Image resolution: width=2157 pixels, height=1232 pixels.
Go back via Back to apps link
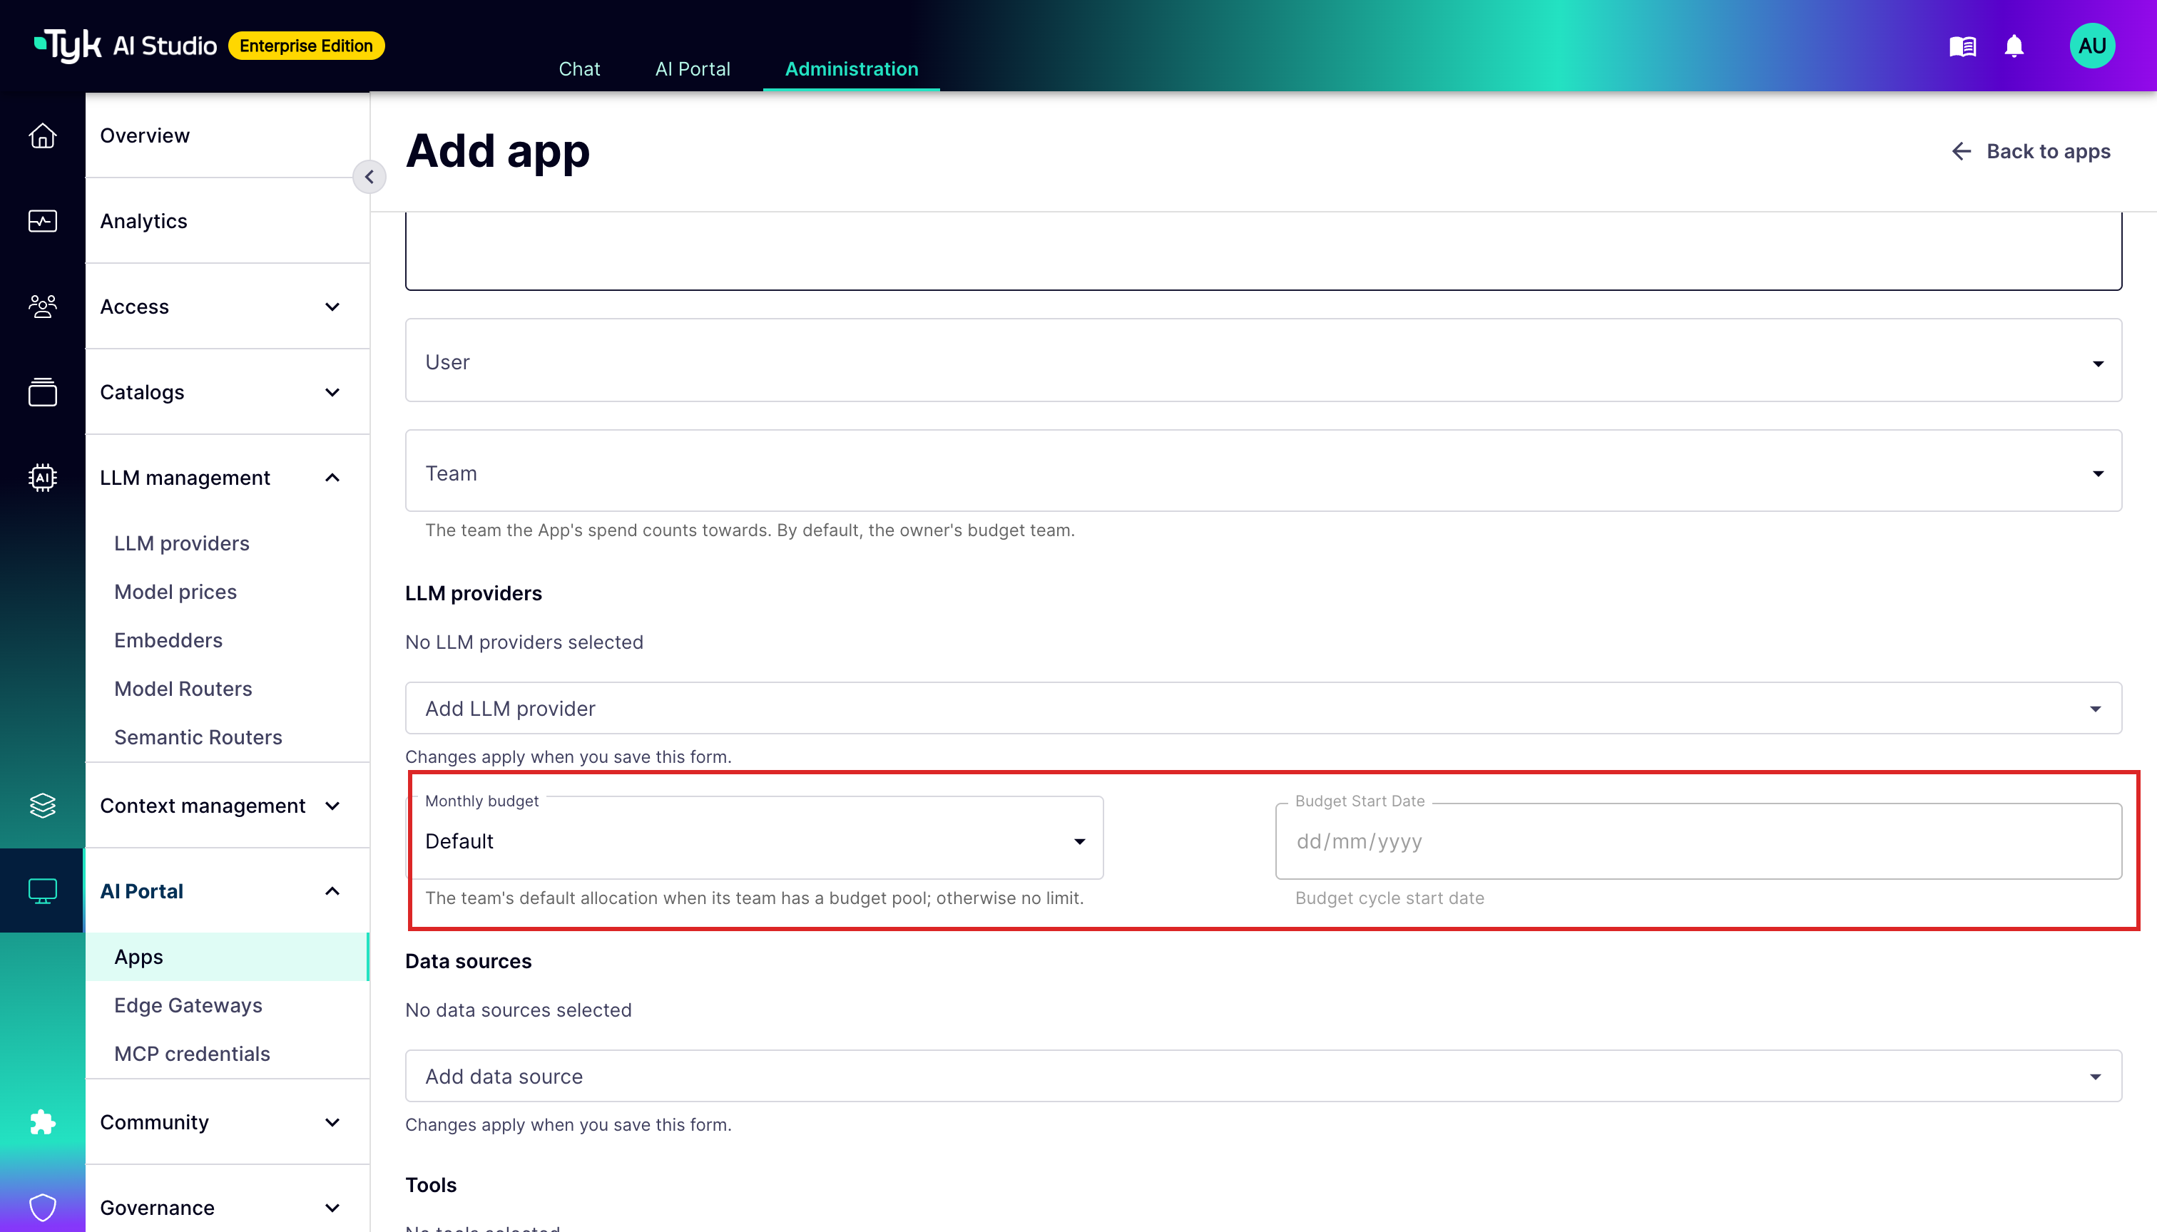(x=2031, y=151)
